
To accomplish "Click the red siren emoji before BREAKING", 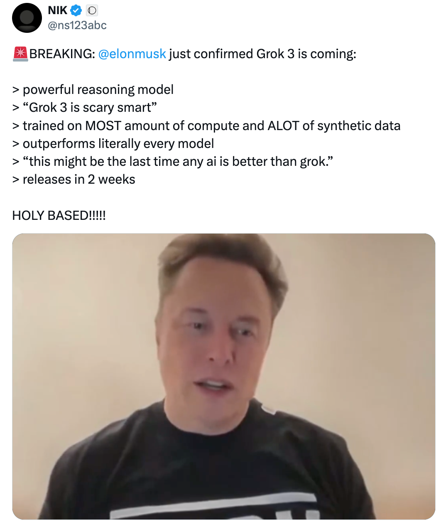I will click(20, 54).
